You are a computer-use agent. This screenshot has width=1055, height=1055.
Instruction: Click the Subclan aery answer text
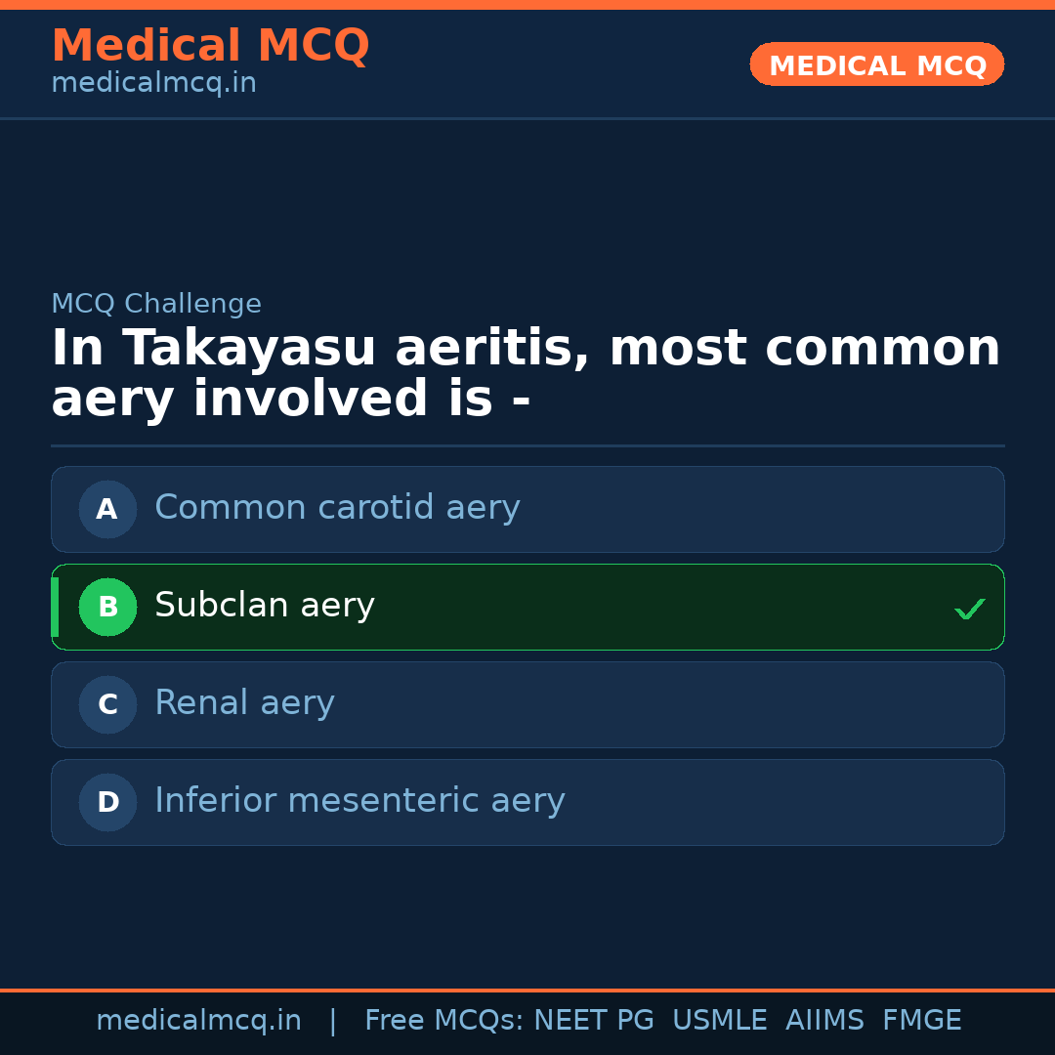(265, 606)
